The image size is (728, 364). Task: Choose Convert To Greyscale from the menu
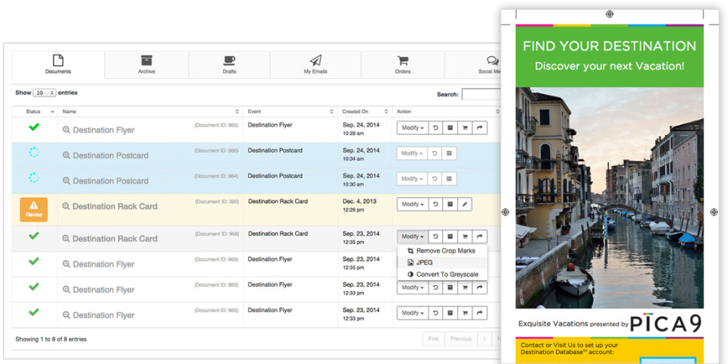(x=442, y=275)
